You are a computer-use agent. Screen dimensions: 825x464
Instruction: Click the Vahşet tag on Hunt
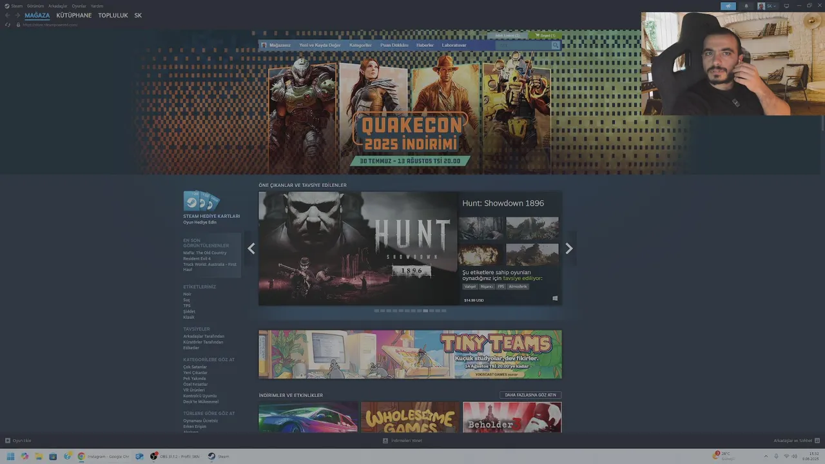471,286
